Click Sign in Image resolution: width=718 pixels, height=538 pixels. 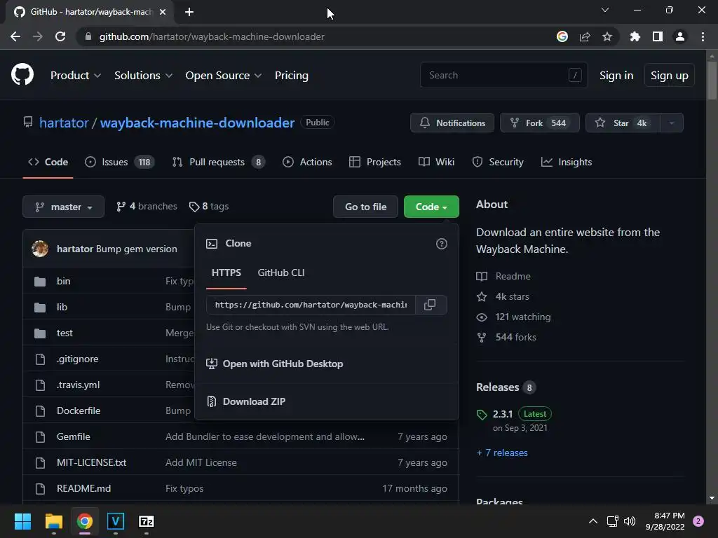(x=616, y=76)
